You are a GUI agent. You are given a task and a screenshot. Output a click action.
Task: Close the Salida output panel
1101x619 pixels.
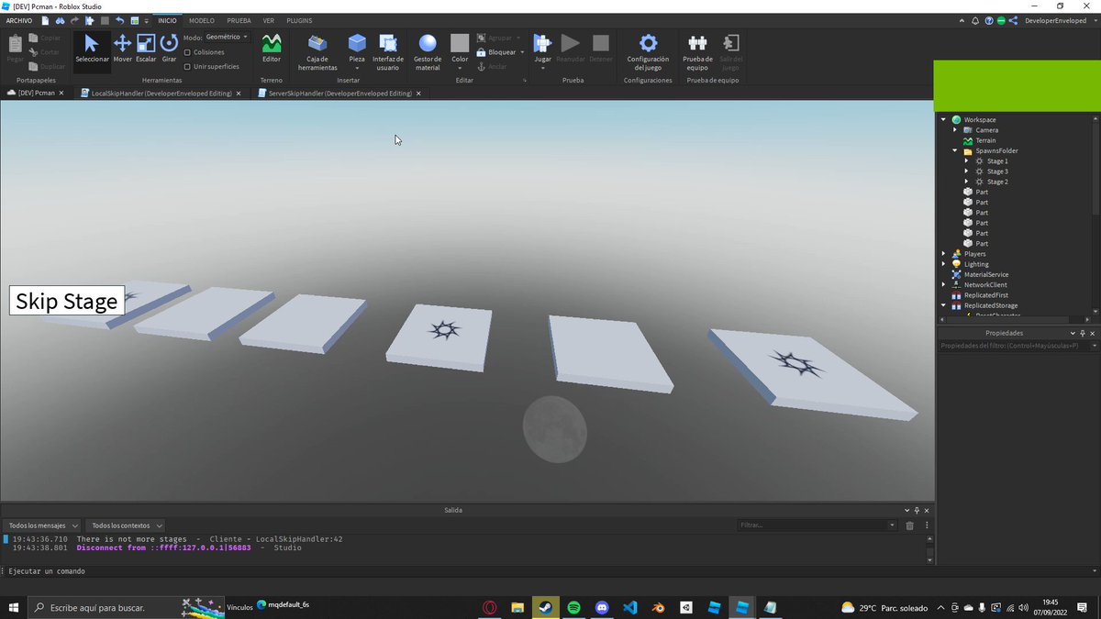[927, 511]
